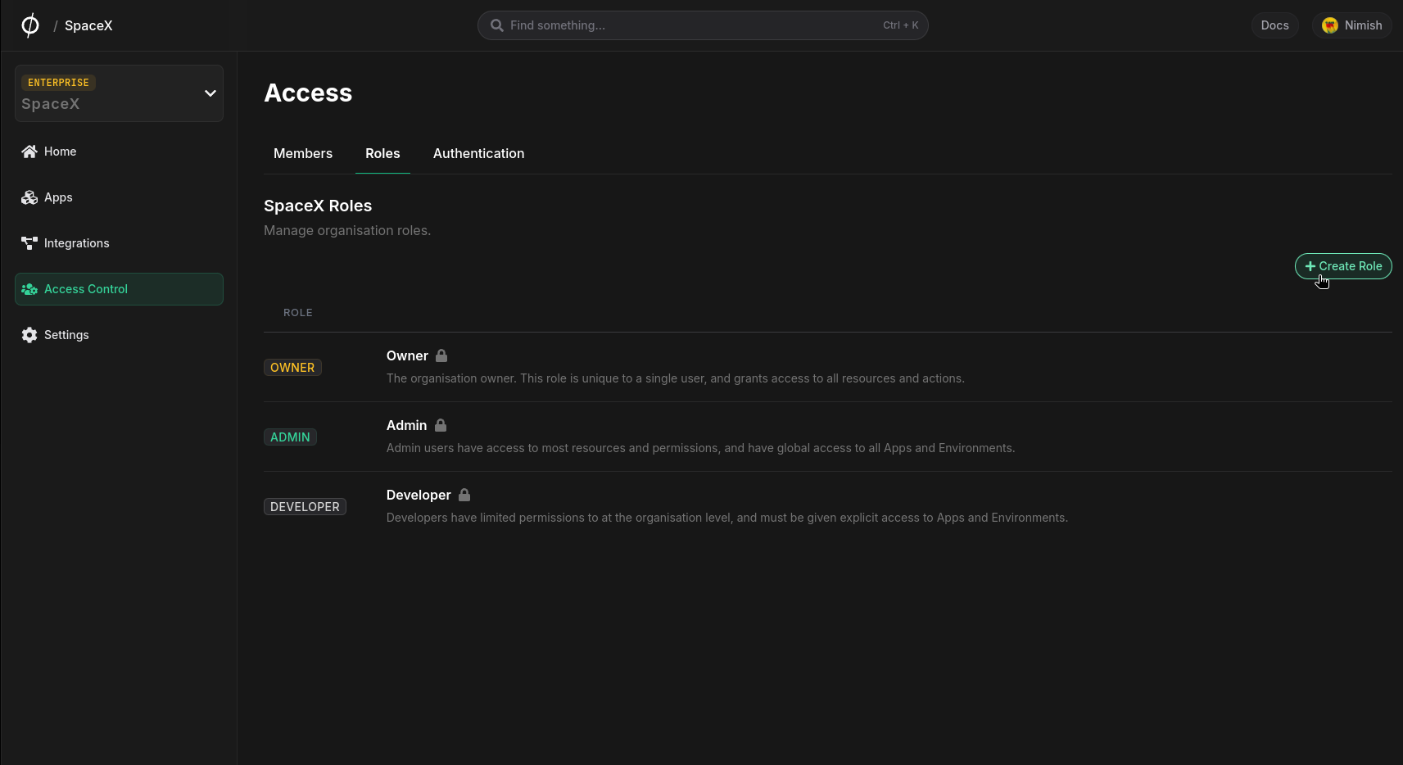Image resolution: width=1403 pixels, height=765 pixels.
Task: Open the Nimish account menu
Action: 1352,25
